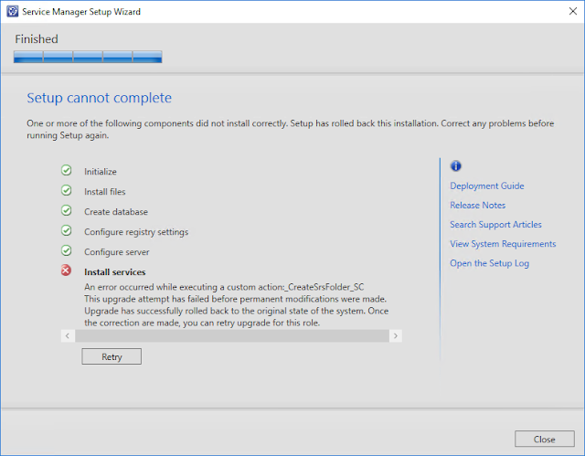585x456 pixels.
Task: Click the horizontal scrollbar track under the error text
Action: pyautogui.click(x=231, y=336)
